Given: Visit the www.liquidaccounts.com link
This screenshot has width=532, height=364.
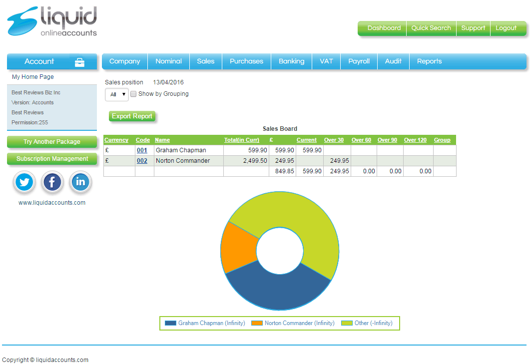Looking at the screenshot, I should point(52,203).
